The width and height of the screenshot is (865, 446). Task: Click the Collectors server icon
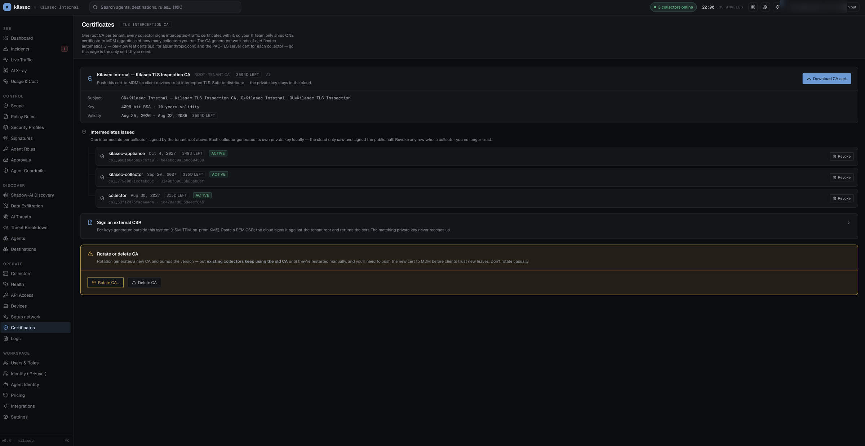[x=6, y=274]
